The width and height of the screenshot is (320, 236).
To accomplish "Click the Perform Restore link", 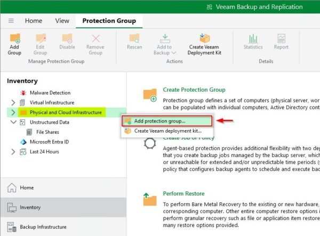I will pyautogui.click(x=183, y=193).
